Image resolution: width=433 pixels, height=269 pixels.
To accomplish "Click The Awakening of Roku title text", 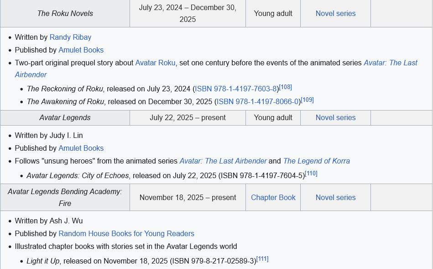I will (65, 101).
